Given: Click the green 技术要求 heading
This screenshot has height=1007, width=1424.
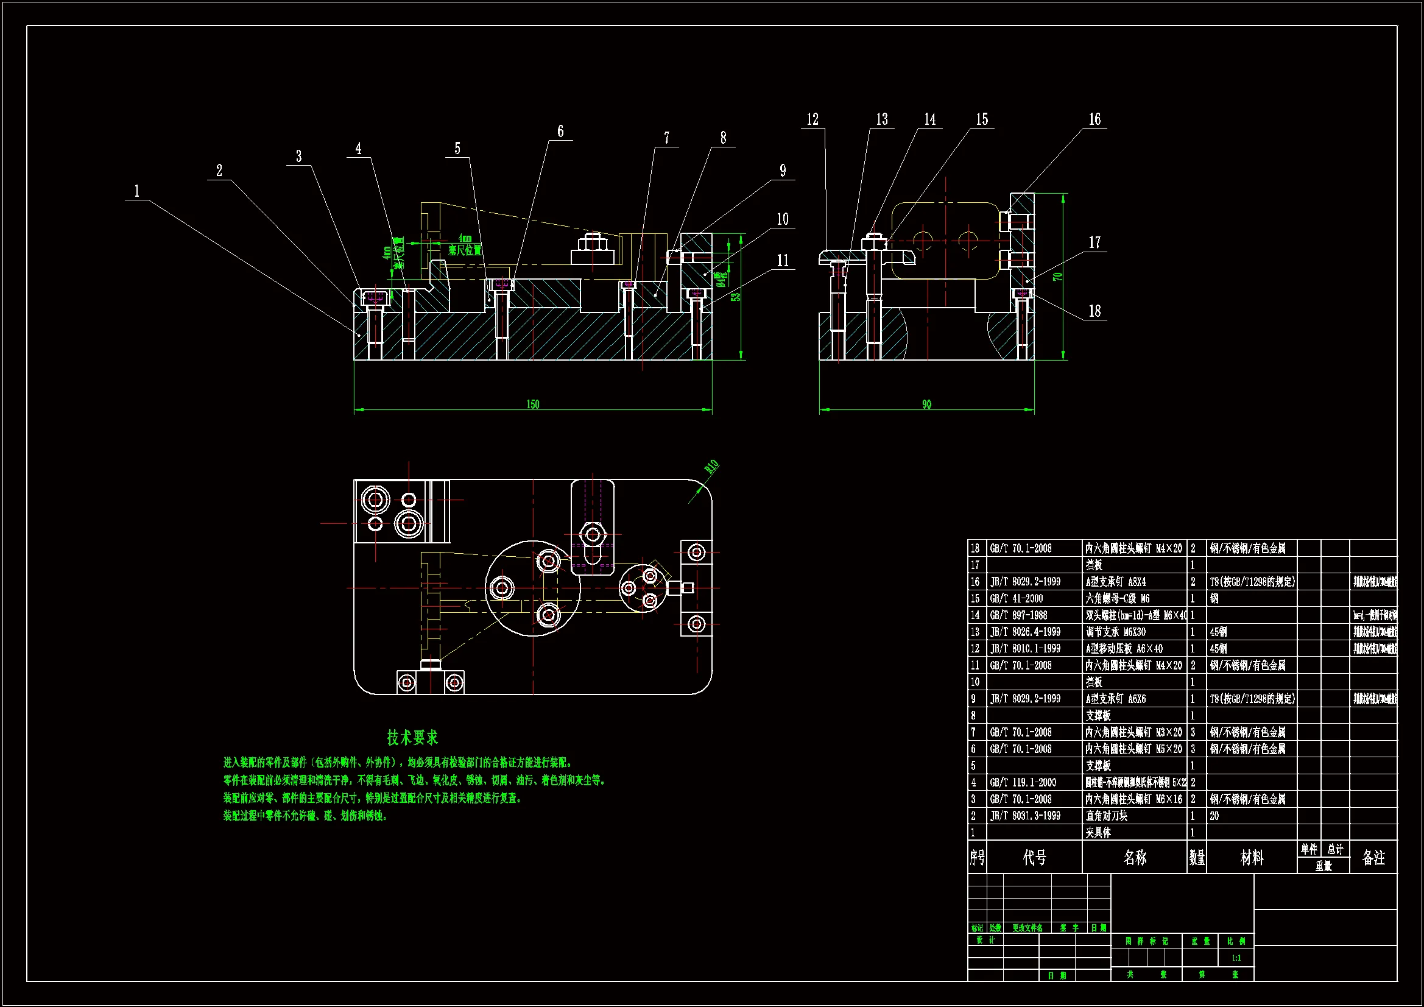Looking at the screenshot, I should 412,738.
